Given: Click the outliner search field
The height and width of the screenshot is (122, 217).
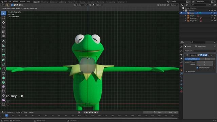Looking at the screenshot, I should [x=199, y=5].
